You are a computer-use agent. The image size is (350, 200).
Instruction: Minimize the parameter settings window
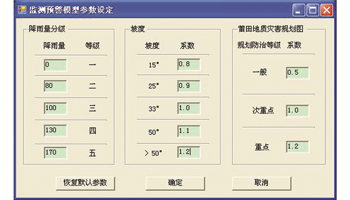(x=299, y=10)
